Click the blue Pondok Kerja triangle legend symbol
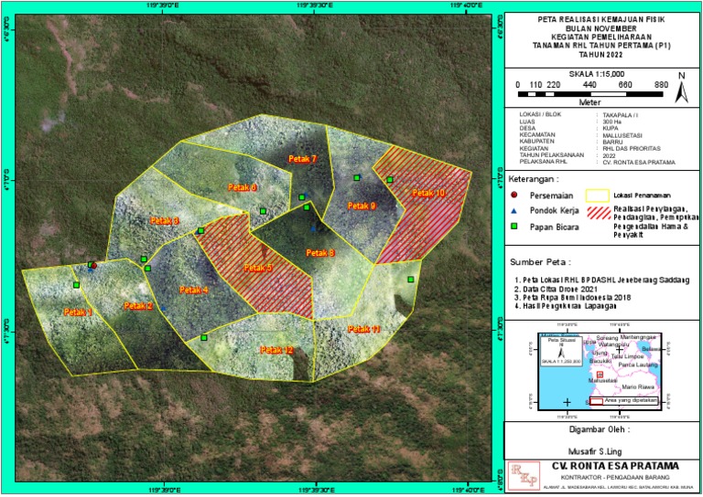The height and width of the screenshot is (497, 703). click(x=514, y=211)
